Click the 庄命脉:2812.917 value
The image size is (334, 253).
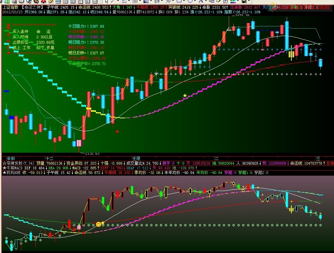245,7
